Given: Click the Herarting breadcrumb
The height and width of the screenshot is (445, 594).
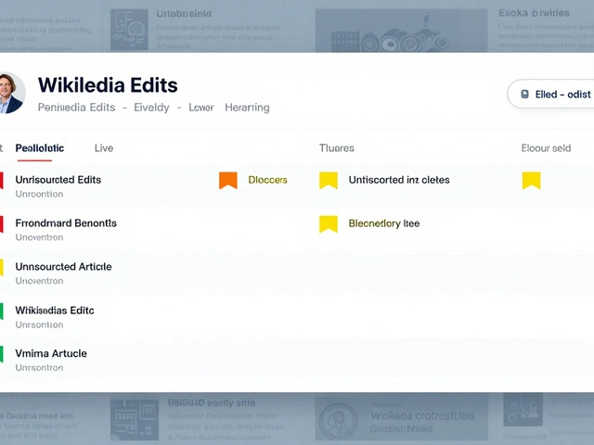Looking at the screenshot, I should (247, 108).
